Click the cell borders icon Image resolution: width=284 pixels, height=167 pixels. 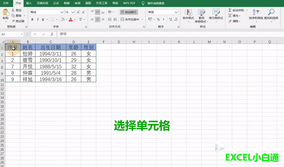coord(53,20)
